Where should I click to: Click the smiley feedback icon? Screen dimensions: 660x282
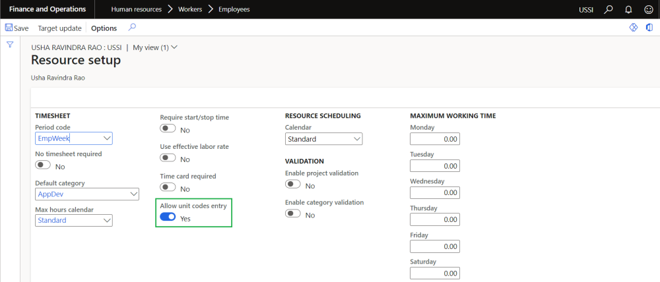point(647,9)
